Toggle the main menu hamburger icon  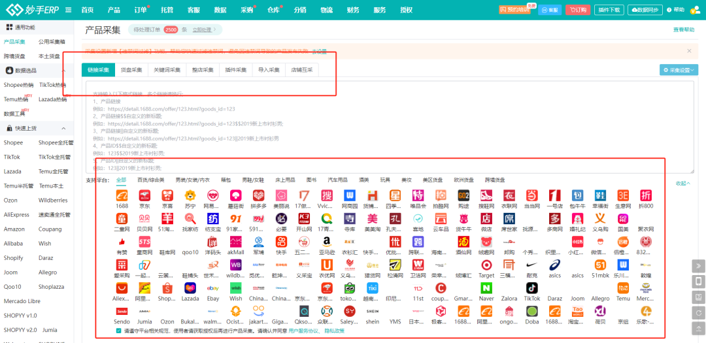tap(69, 10)
